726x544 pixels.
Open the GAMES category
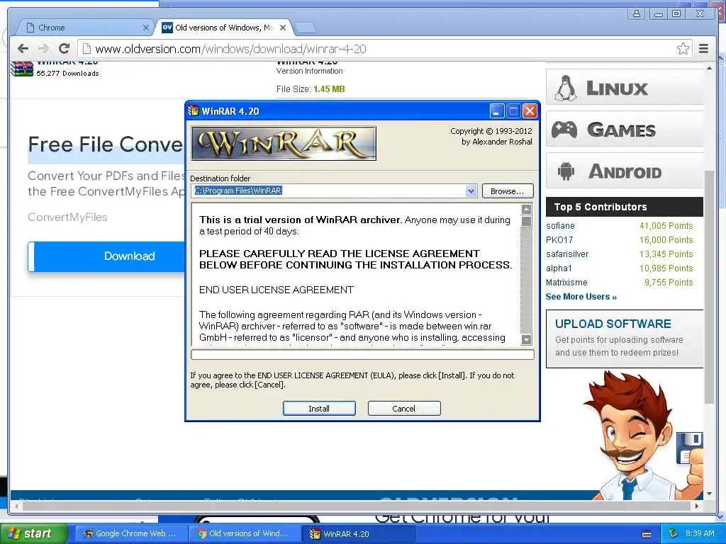pos(625,129)
